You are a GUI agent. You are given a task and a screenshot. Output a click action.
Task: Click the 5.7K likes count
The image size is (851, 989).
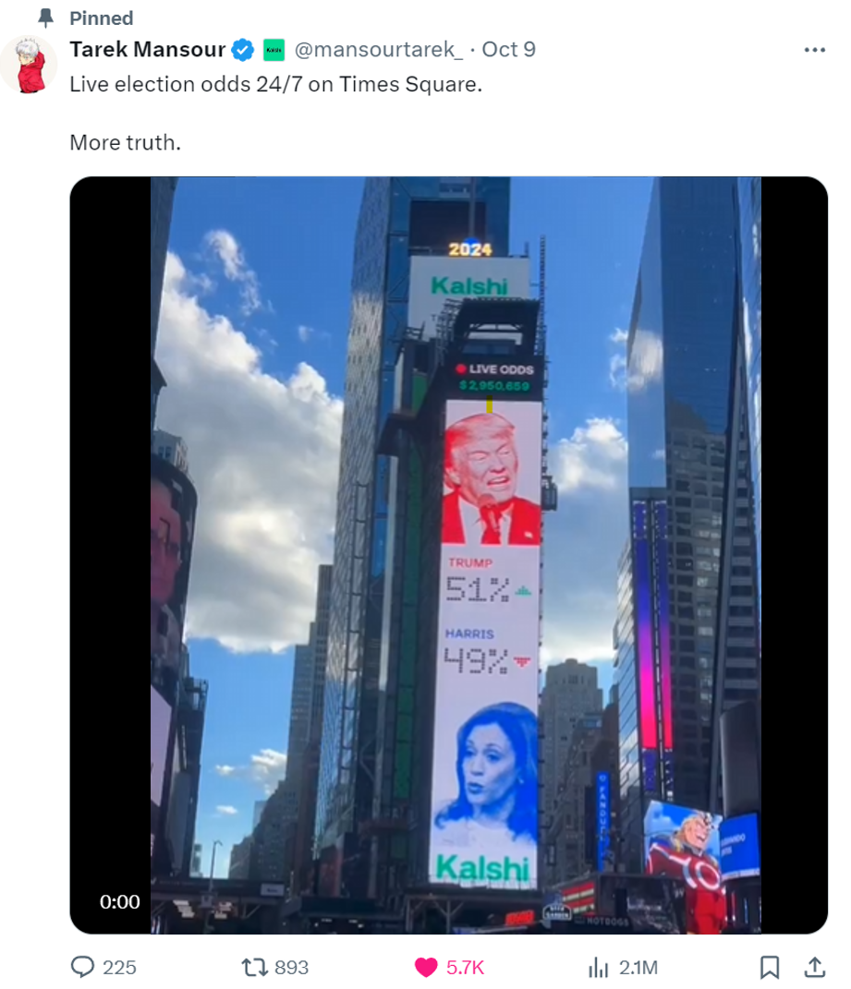(466, 968)
